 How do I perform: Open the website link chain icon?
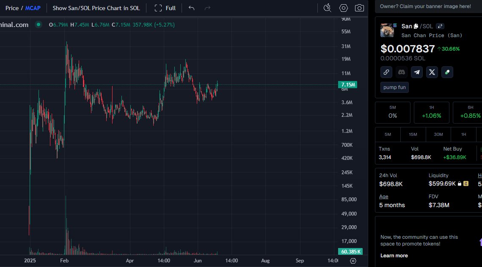coord(386,72)
